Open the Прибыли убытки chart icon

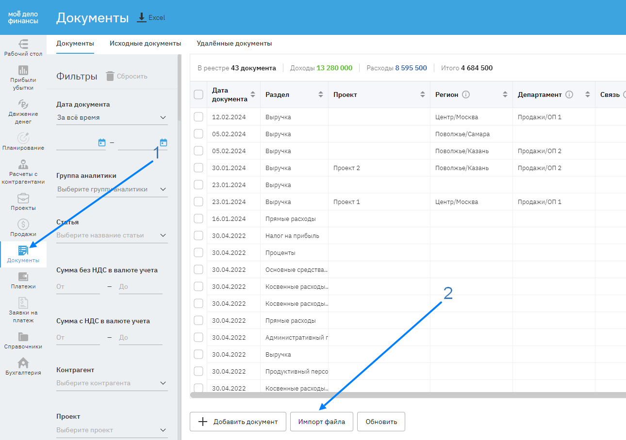click(x=23, y=70)
